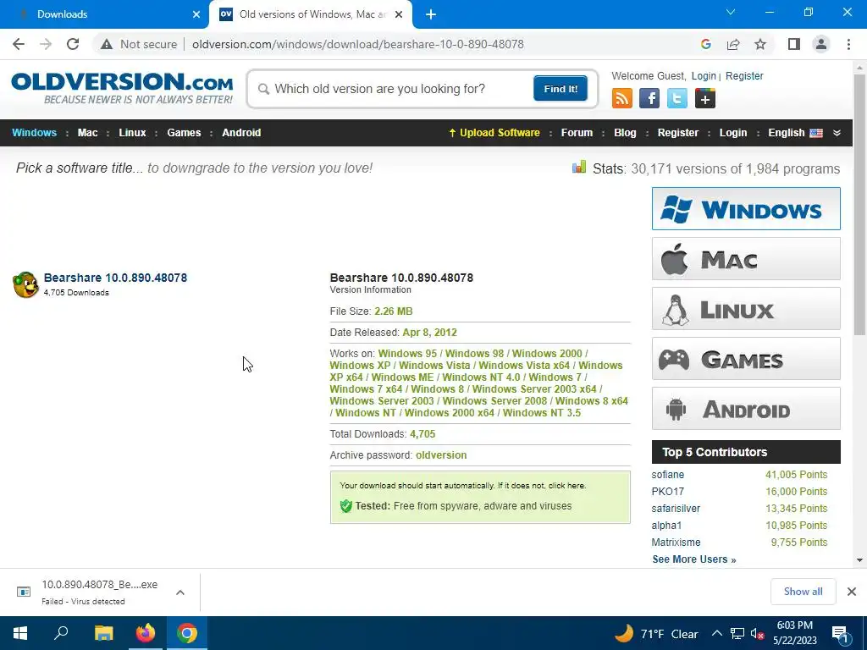
Task: Click the Games platform banner
Action: 746,359
